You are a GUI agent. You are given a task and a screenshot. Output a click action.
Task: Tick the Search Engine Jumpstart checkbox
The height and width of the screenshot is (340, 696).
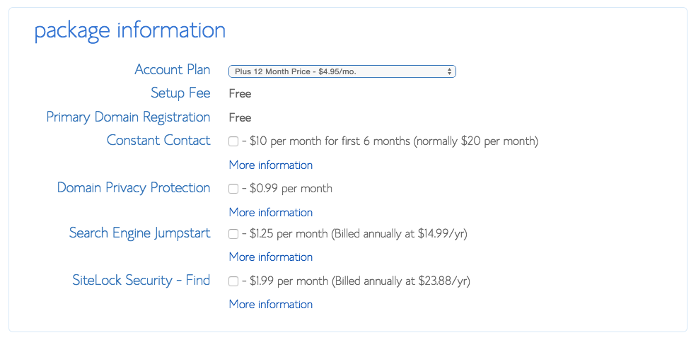(233, 234)
